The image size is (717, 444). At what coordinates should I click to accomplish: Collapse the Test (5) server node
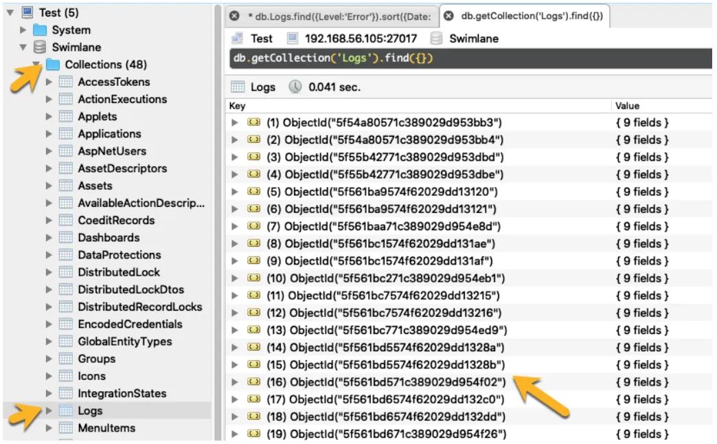click(x=10, y=13)
